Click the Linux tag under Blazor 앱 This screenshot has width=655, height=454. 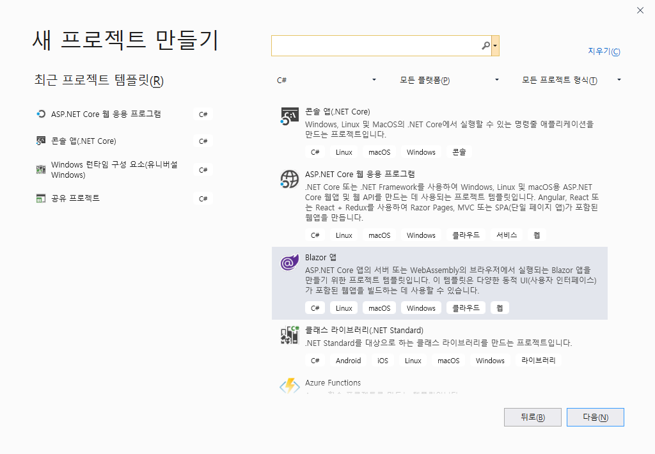click(343, 308)
